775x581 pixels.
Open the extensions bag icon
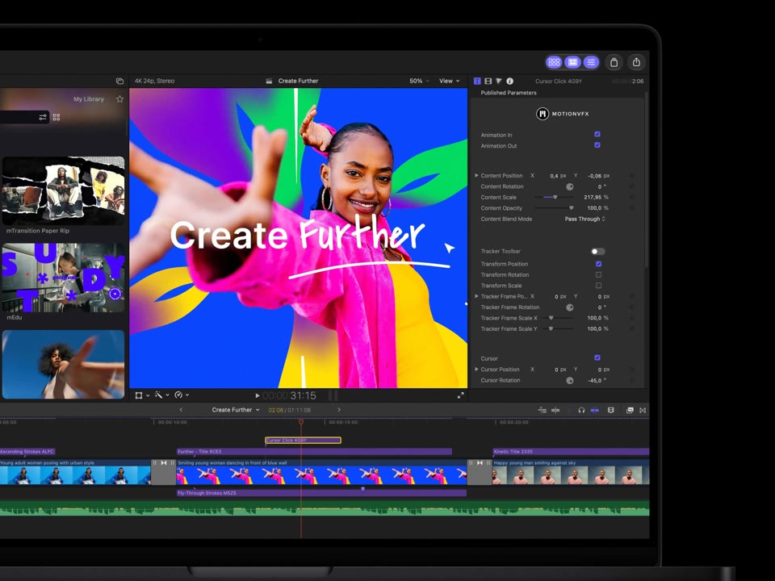point(614,62)
